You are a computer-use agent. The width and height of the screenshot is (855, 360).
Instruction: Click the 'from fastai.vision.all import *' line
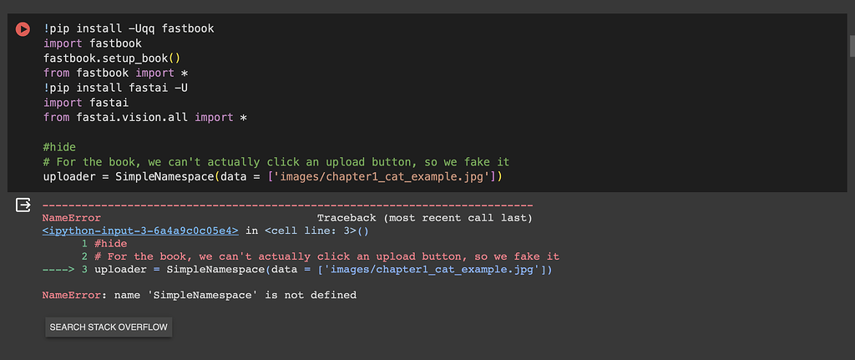pos(145,118)
